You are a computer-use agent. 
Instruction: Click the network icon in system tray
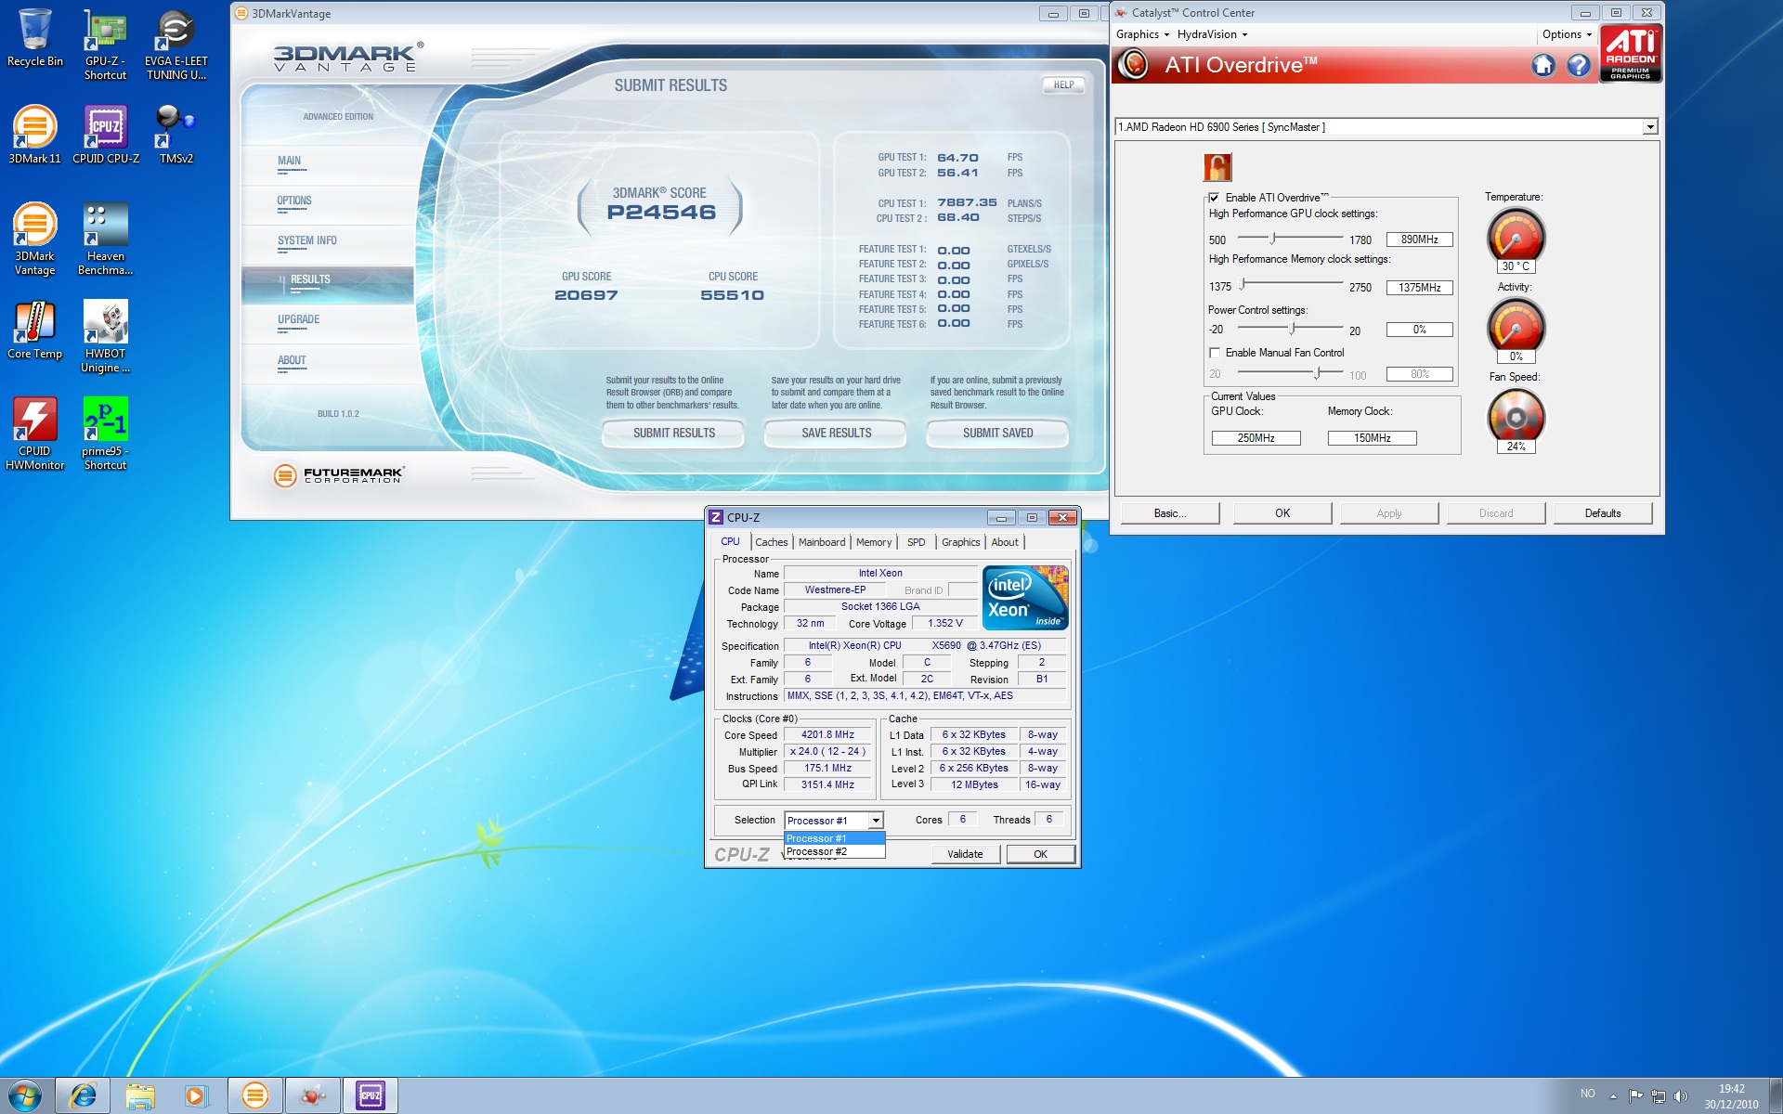coord(1659,1095)
